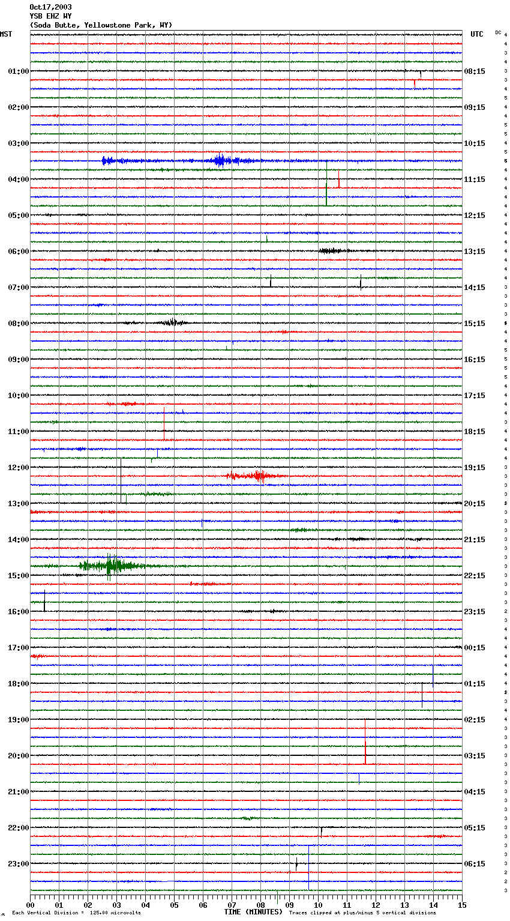Click the '21:00' MST time label
This screenshot has height=921, width=510.
tap(19, 792)
